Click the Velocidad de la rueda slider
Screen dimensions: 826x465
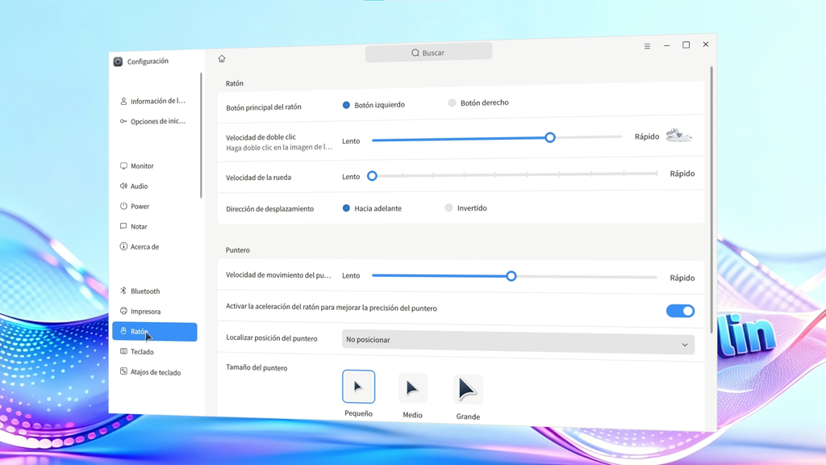pyautogui.click(x=515, y=174)
